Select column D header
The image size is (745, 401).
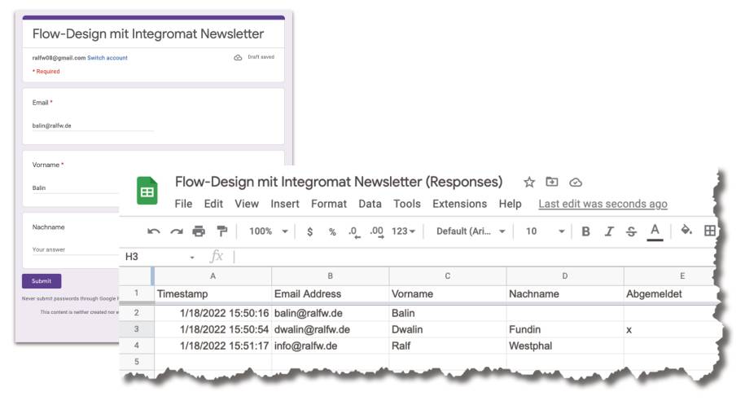point(565,276)
